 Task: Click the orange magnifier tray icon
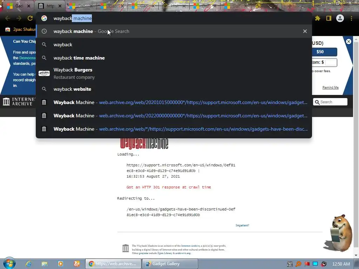pos(298,264)
